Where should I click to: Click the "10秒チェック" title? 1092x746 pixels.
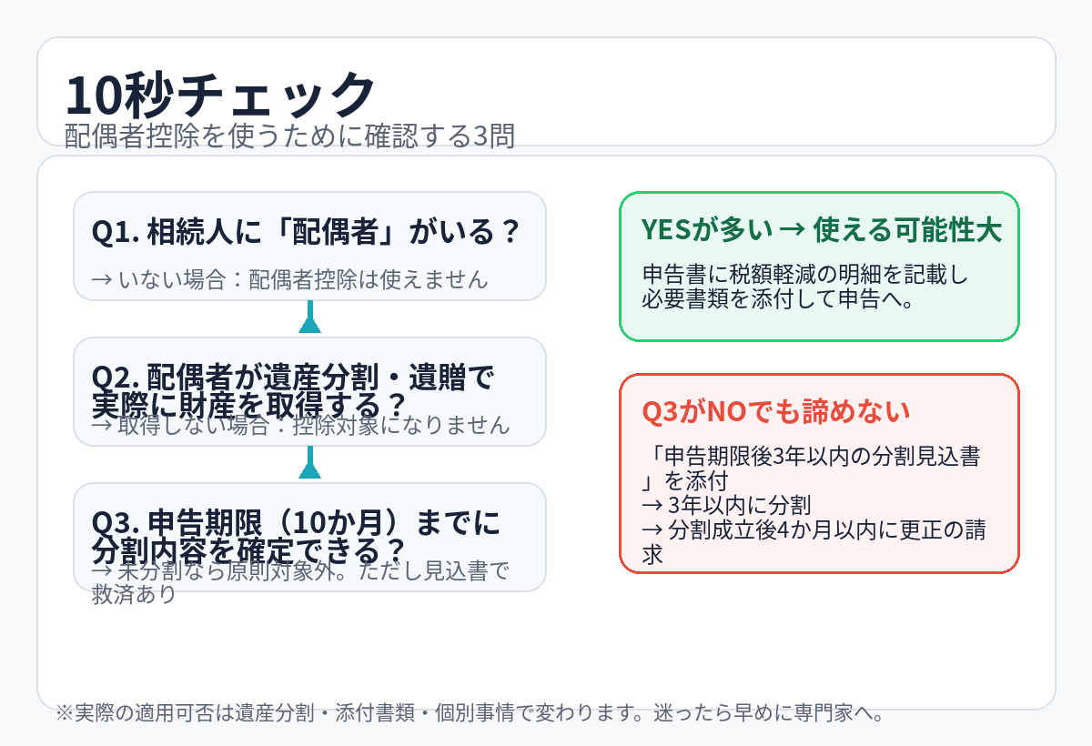(220, 94)
